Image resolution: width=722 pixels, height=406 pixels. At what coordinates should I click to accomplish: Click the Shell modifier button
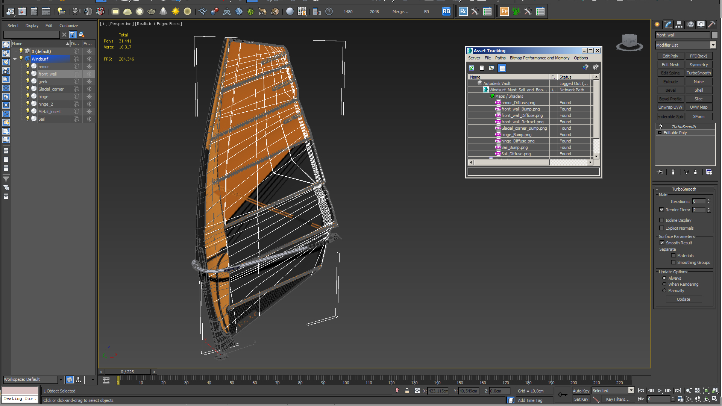click(x=698, y=90)
